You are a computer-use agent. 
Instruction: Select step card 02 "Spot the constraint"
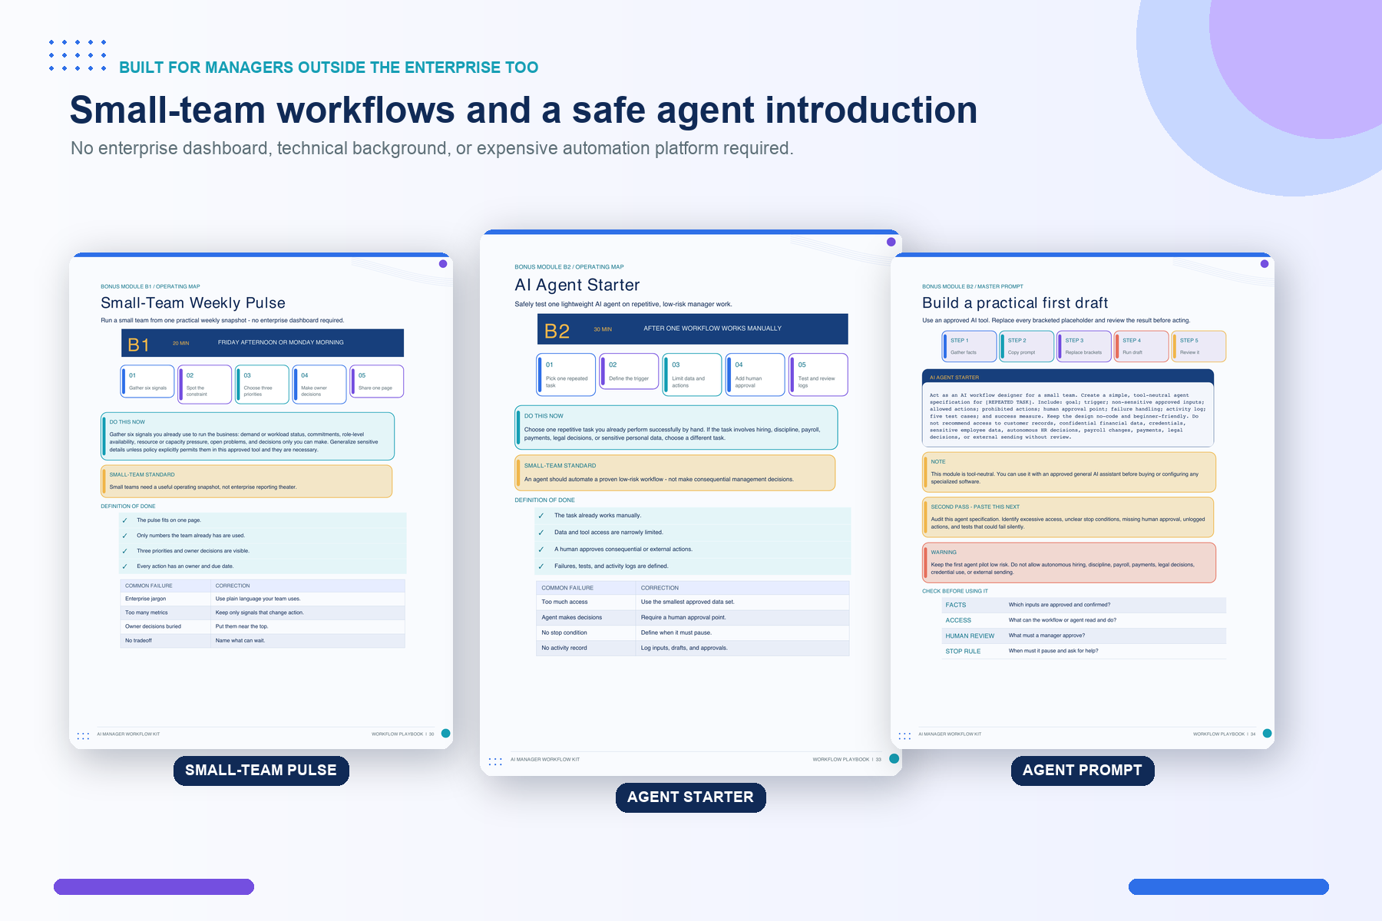[205, 384]
